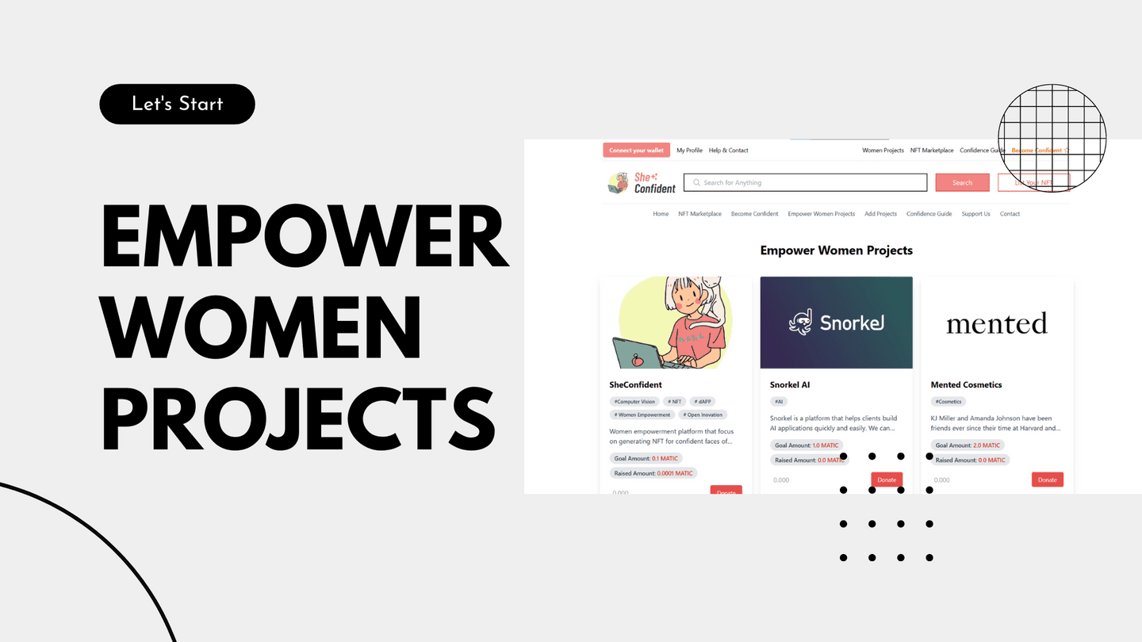The image size is (1142, 642).
Task: Click Donate button on Mented Cosmetics card
Action: click(1048, 480)
